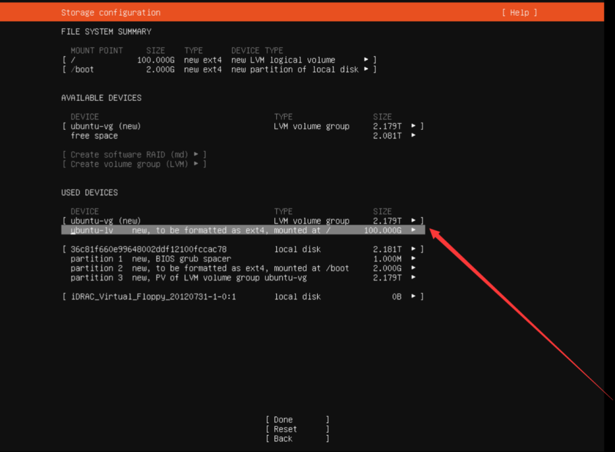Open the available ubuntu-vg volume group menu arrow
Image resolution: width=615 pixels, height=452 pixels.
[x=413, y=126]
